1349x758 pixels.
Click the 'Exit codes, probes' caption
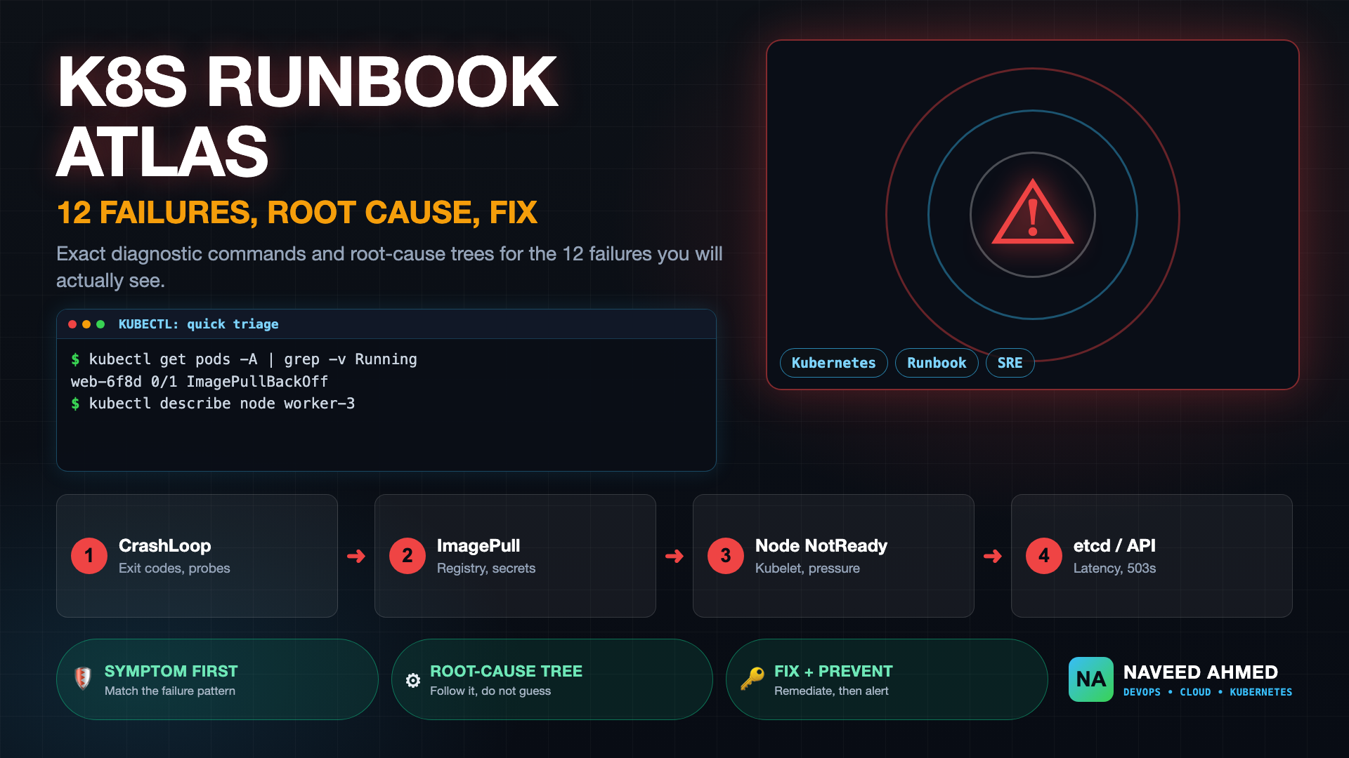coord(174,568)
